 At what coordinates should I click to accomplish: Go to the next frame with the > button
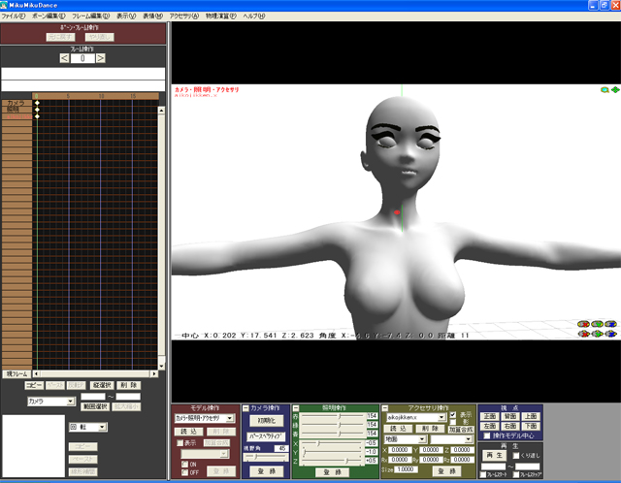[101, 58]
